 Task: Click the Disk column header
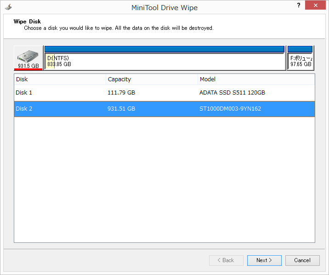pyautogui.click(x=60, y=79)
